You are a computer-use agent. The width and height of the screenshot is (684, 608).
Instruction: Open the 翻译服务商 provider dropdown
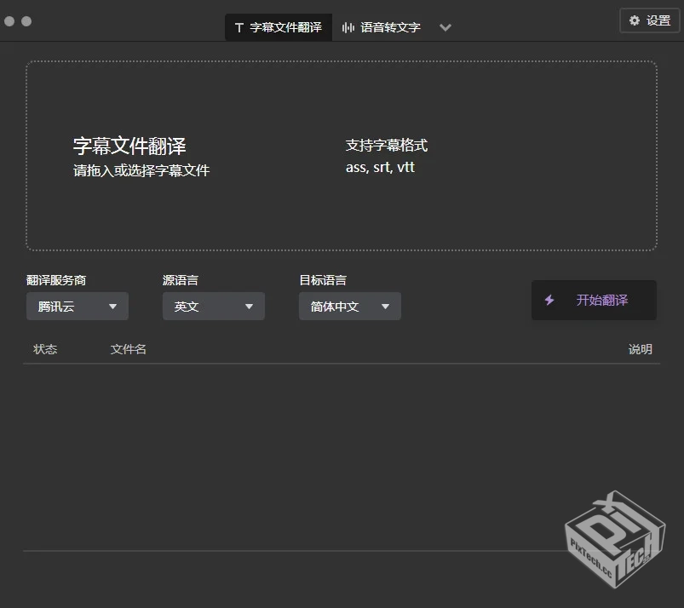click(77, 306)
